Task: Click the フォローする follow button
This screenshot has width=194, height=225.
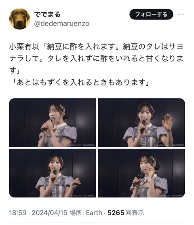Action: pos(151,14)
